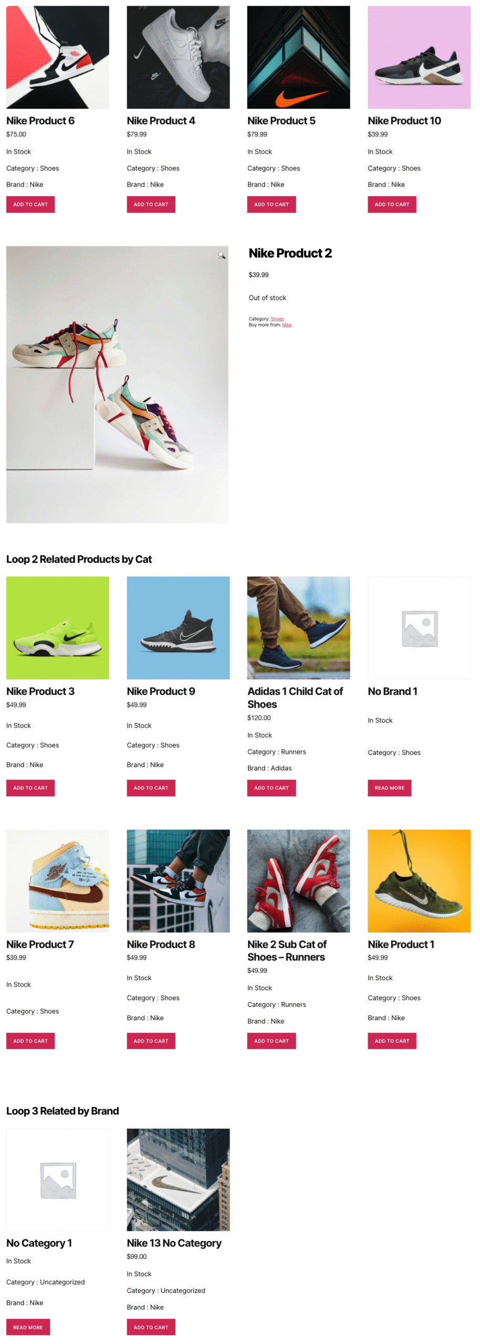
Task: Open the Nike brand link
Action: 286,324
